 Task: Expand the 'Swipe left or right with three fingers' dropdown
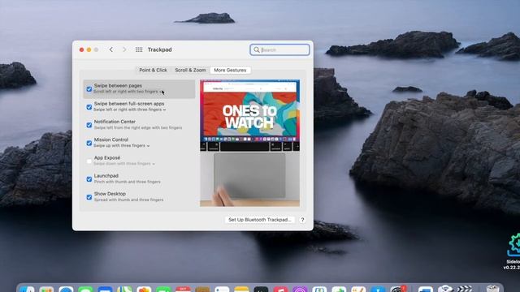click(130, 109)
